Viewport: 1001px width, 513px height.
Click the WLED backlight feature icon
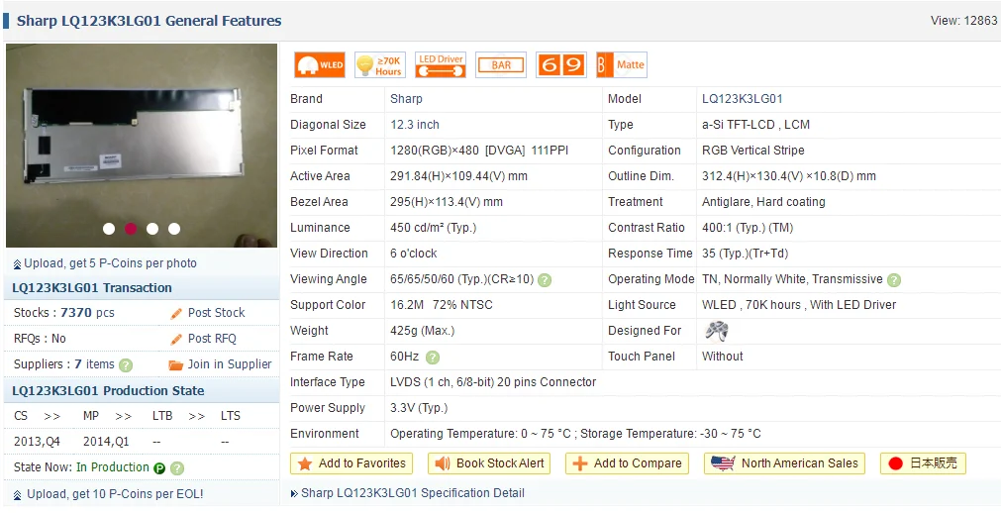tap(320, 64)
